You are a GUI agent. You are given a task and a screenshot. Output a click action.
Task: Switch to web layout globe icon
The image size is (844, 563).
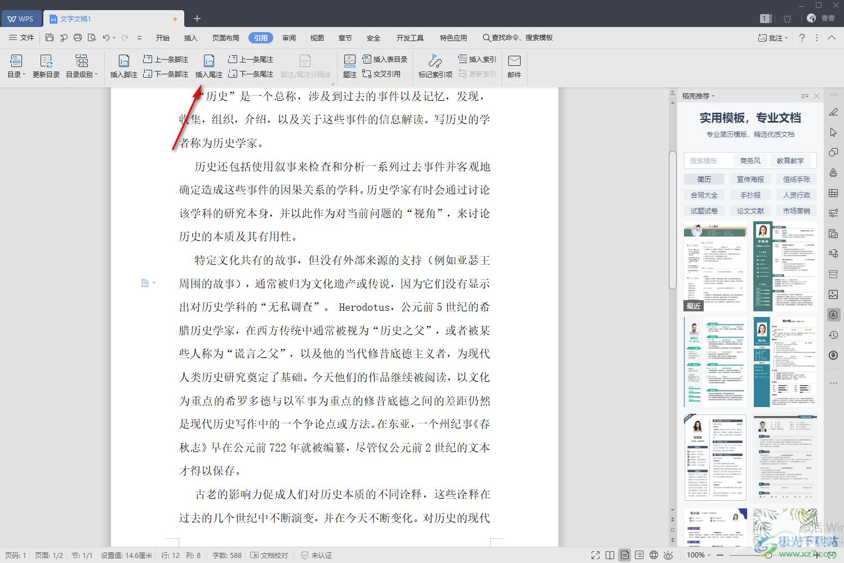point(654,555)
